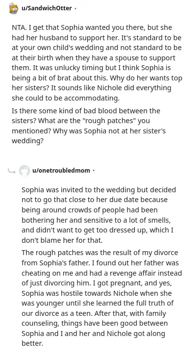The image size is (196, 361).
Task: Click the phrase "she could to be accommodating"
Action: point(66,98)
